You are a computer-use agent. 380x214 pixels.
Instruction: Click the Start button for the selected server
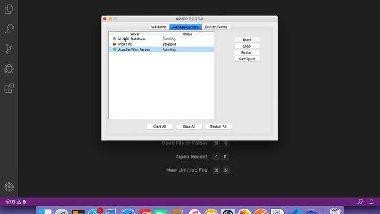click(x=247, y=40)
